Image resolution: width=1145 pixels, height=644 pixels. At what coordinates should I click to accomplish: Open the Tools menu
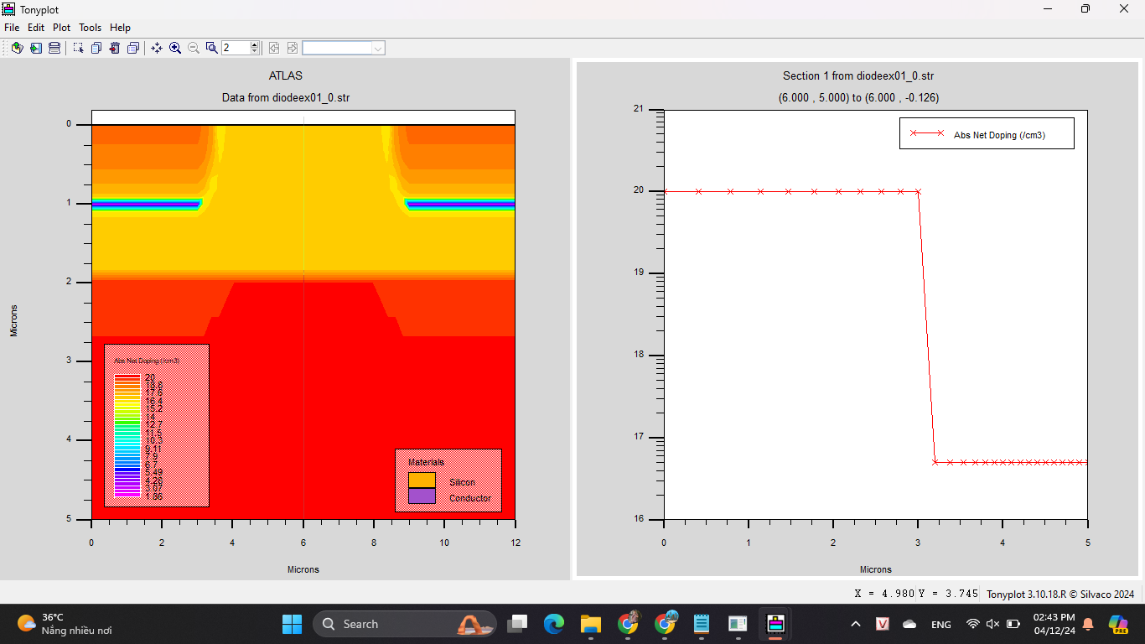[x=90, y=27]
